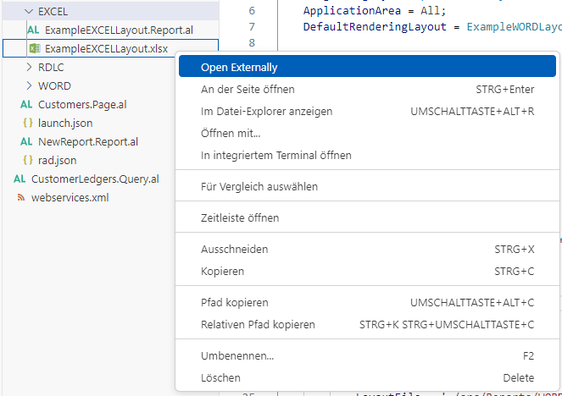Choose 'In integriertem Terminal öffnen'
The image size is (562, 396).
[367, 155]
